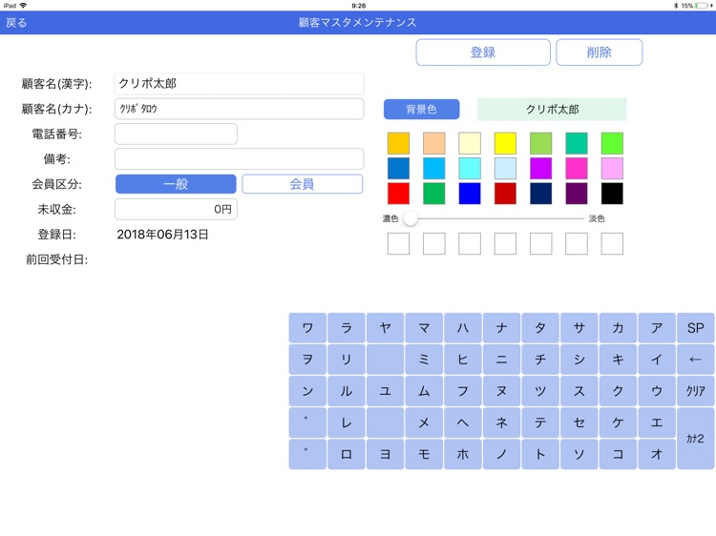Tap the タ kana key
716x536 pixels.
pos(540,327)
